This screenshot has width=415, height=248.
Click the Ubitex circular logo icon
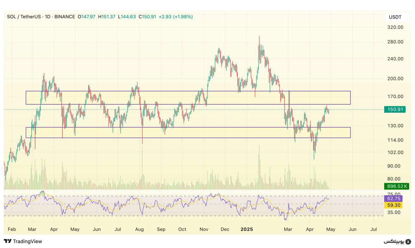(x=408, y=242)
